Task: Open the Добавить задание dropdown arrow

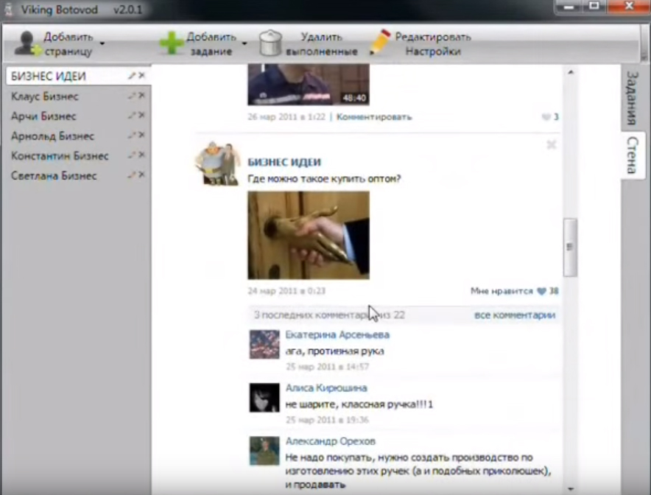Action: [x=244, y=43]
